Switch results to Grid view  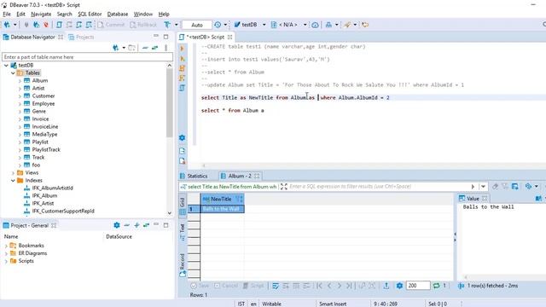(182, 206)
